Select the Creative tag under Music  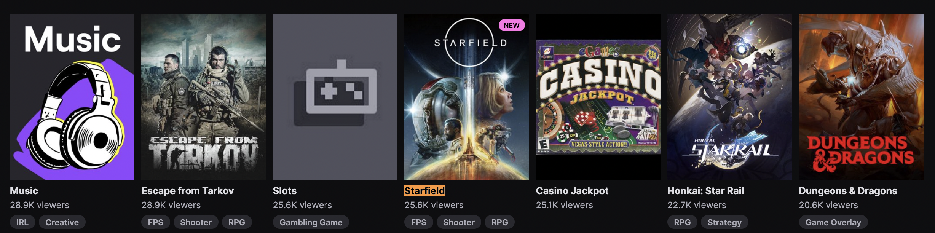(62, 222)
